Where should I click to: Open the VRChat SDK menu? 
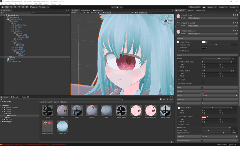38,4
